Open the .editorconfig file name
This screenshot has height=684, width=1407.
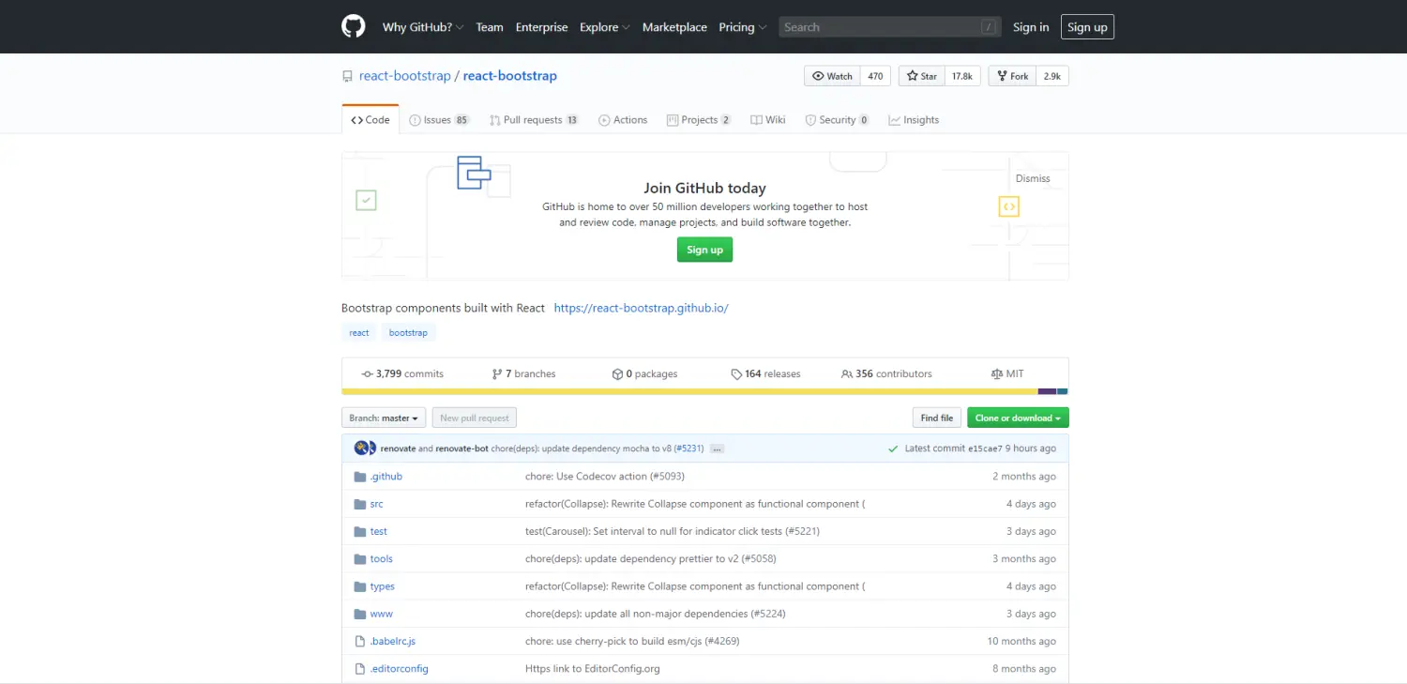400,669
